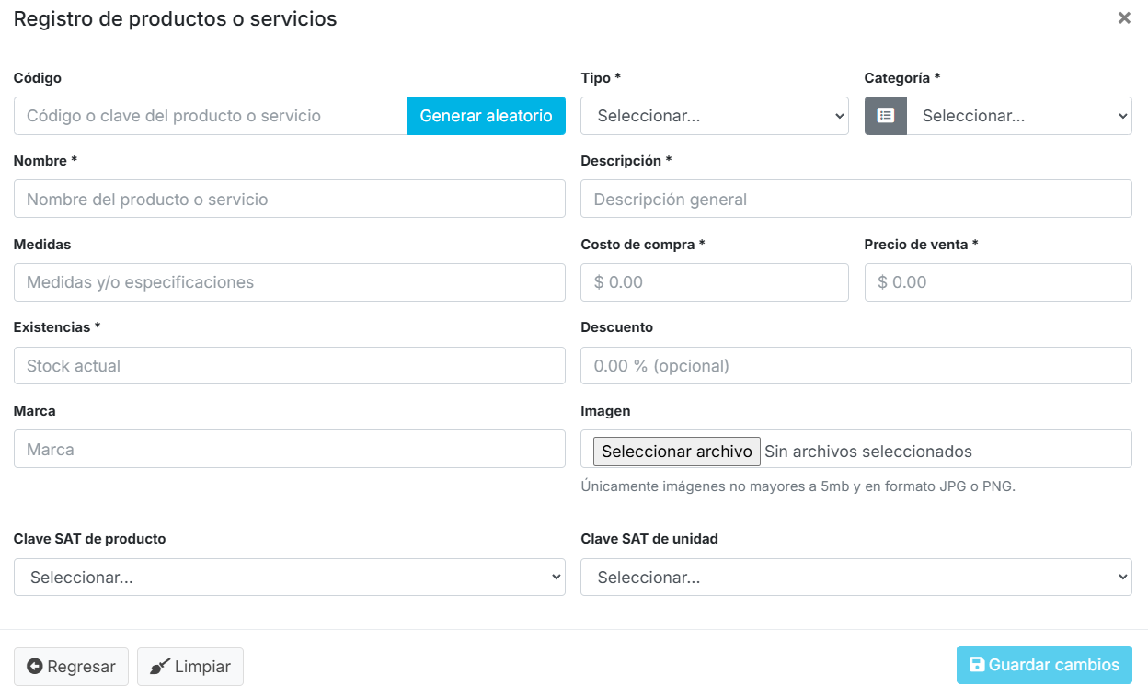Click the Existencias stock field
This screenshot has height=698, width=1148.
click(289, 366)
